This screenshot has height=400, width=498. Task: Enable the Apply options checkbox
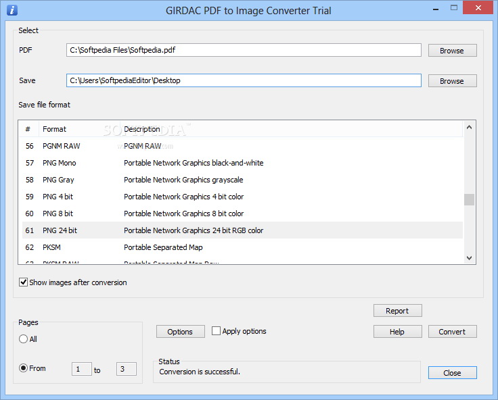[x=216, y=331]
